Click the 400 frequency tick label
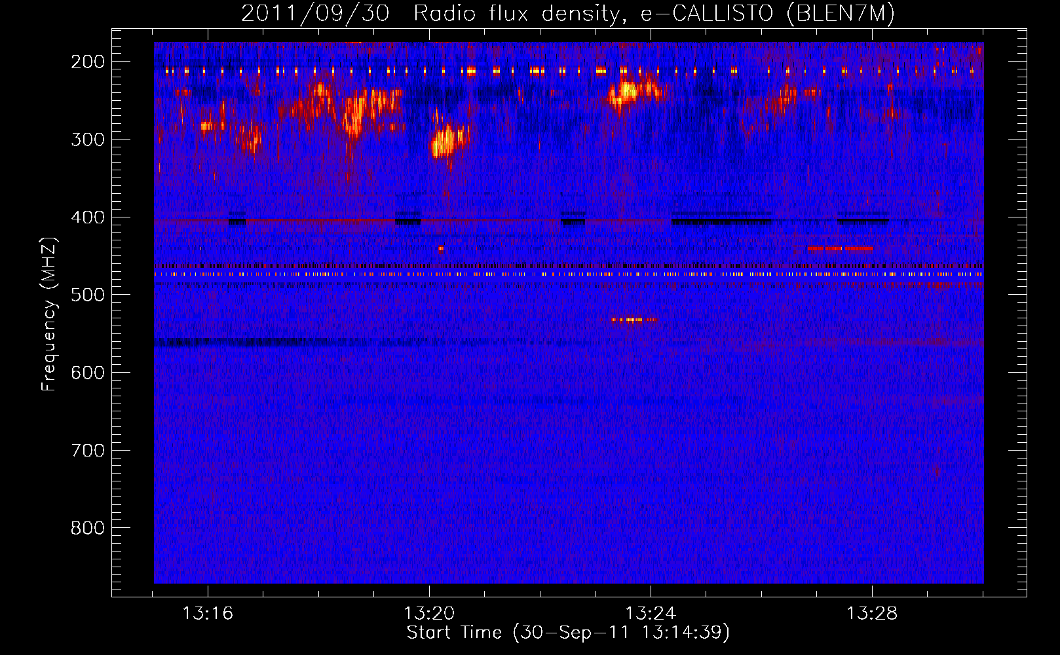The image size is (1060, 655). (x=88, y=217)
